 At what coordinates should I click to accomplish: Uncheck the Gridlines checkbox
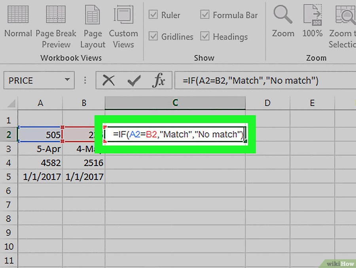153,37
